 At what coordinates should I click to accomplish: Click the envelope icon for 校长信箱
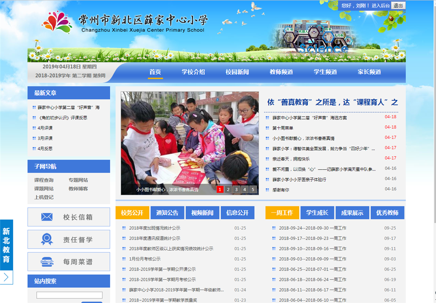coord(47,217)
